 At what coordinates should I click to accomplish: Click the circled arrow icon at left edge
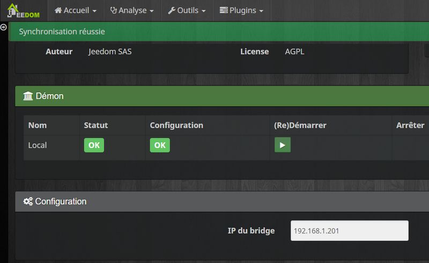coord(4,27)
